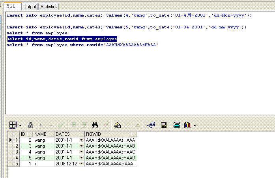Click the NAME column header
The width and height of the screenshot is (275, 178).
[43, 134]
